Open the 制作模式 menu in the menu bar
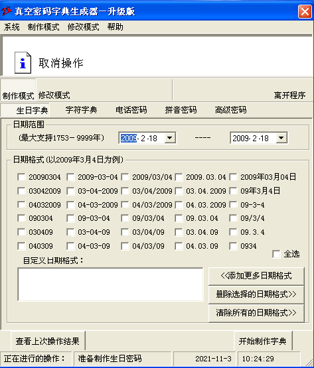This screenshot has height=368, width=314. [x=43, y=27]
